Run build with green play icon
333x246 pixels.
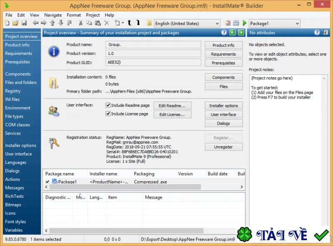pos(244,23)
